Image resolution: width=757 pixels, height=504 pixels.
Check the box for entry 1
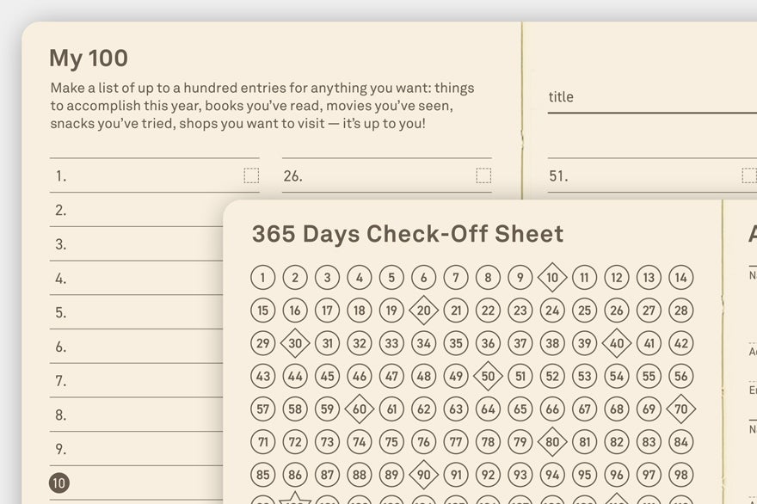(x=251, y=175)
